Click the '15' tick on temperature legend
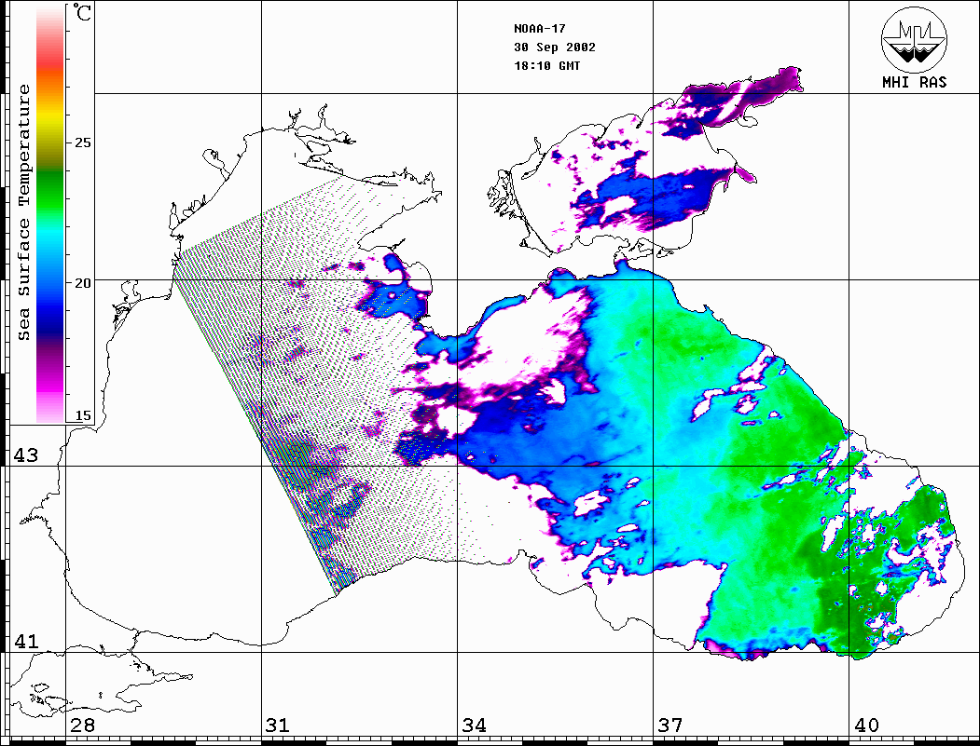 pyautogui.click(x=82, y=415)
